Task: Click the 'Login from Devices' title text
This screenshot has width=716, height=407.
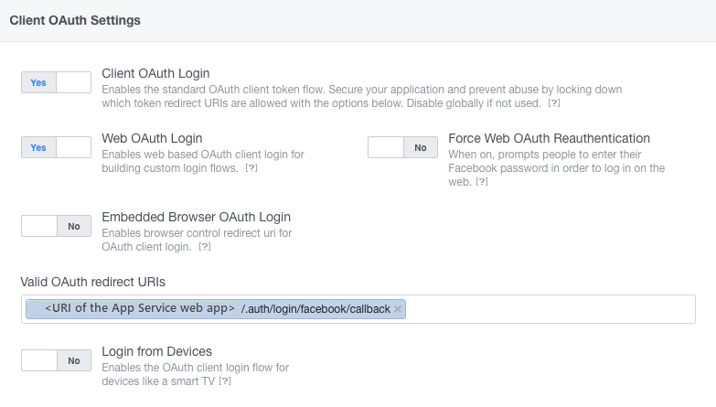Action: 156,351
